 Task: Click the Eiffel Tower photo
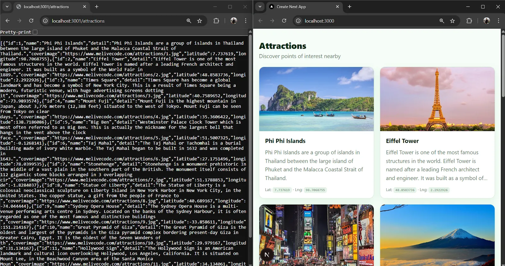click(437, 99)
